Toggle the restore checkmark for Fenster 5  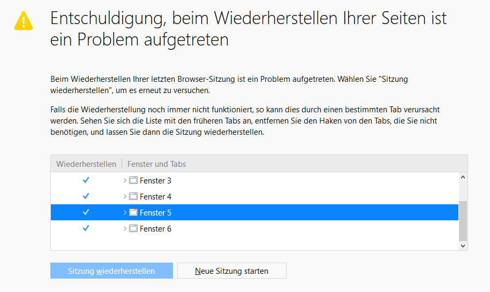(86, 213)
